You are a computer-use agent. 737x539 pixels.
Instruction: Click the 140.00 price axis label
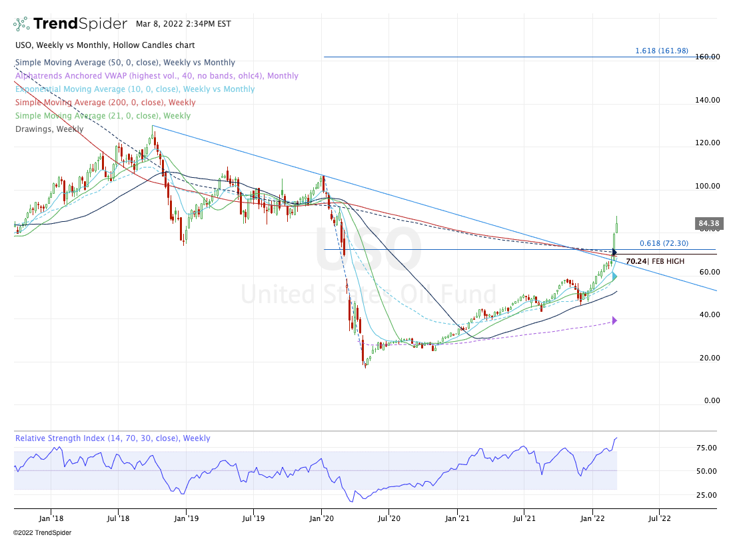pos(708,100)
